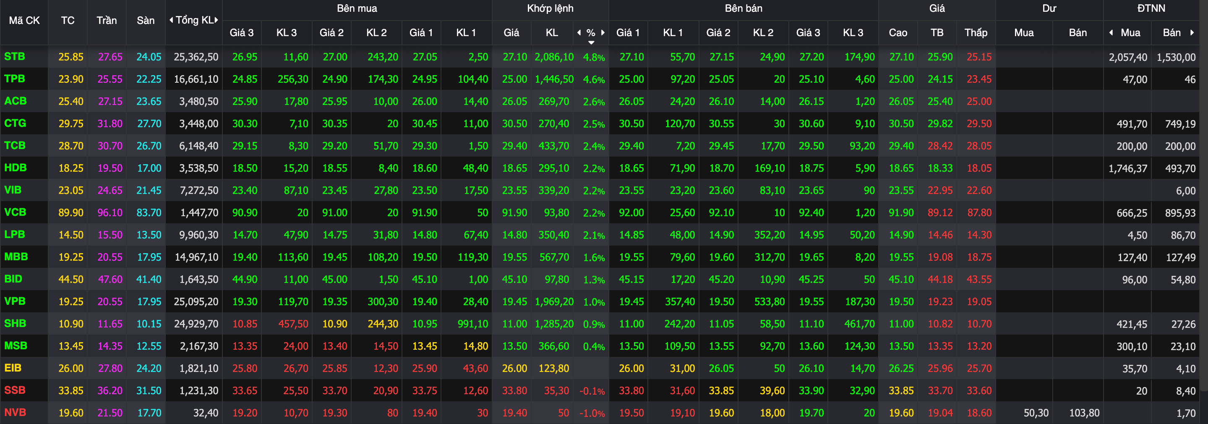Open BID stock symbol
Image resolution: width=1208 pixels, height=424 pixels.
click(x=13, y=279)
